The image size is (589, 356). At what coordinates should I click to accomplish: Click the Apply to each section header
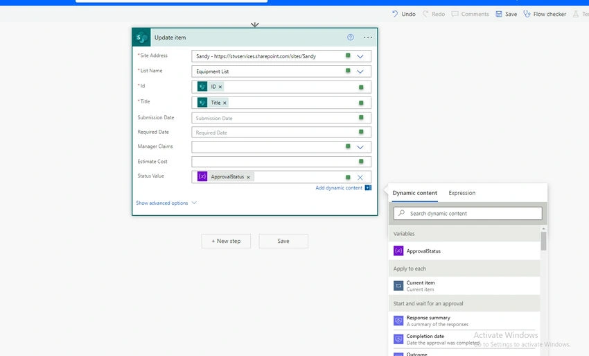point(464,269)
